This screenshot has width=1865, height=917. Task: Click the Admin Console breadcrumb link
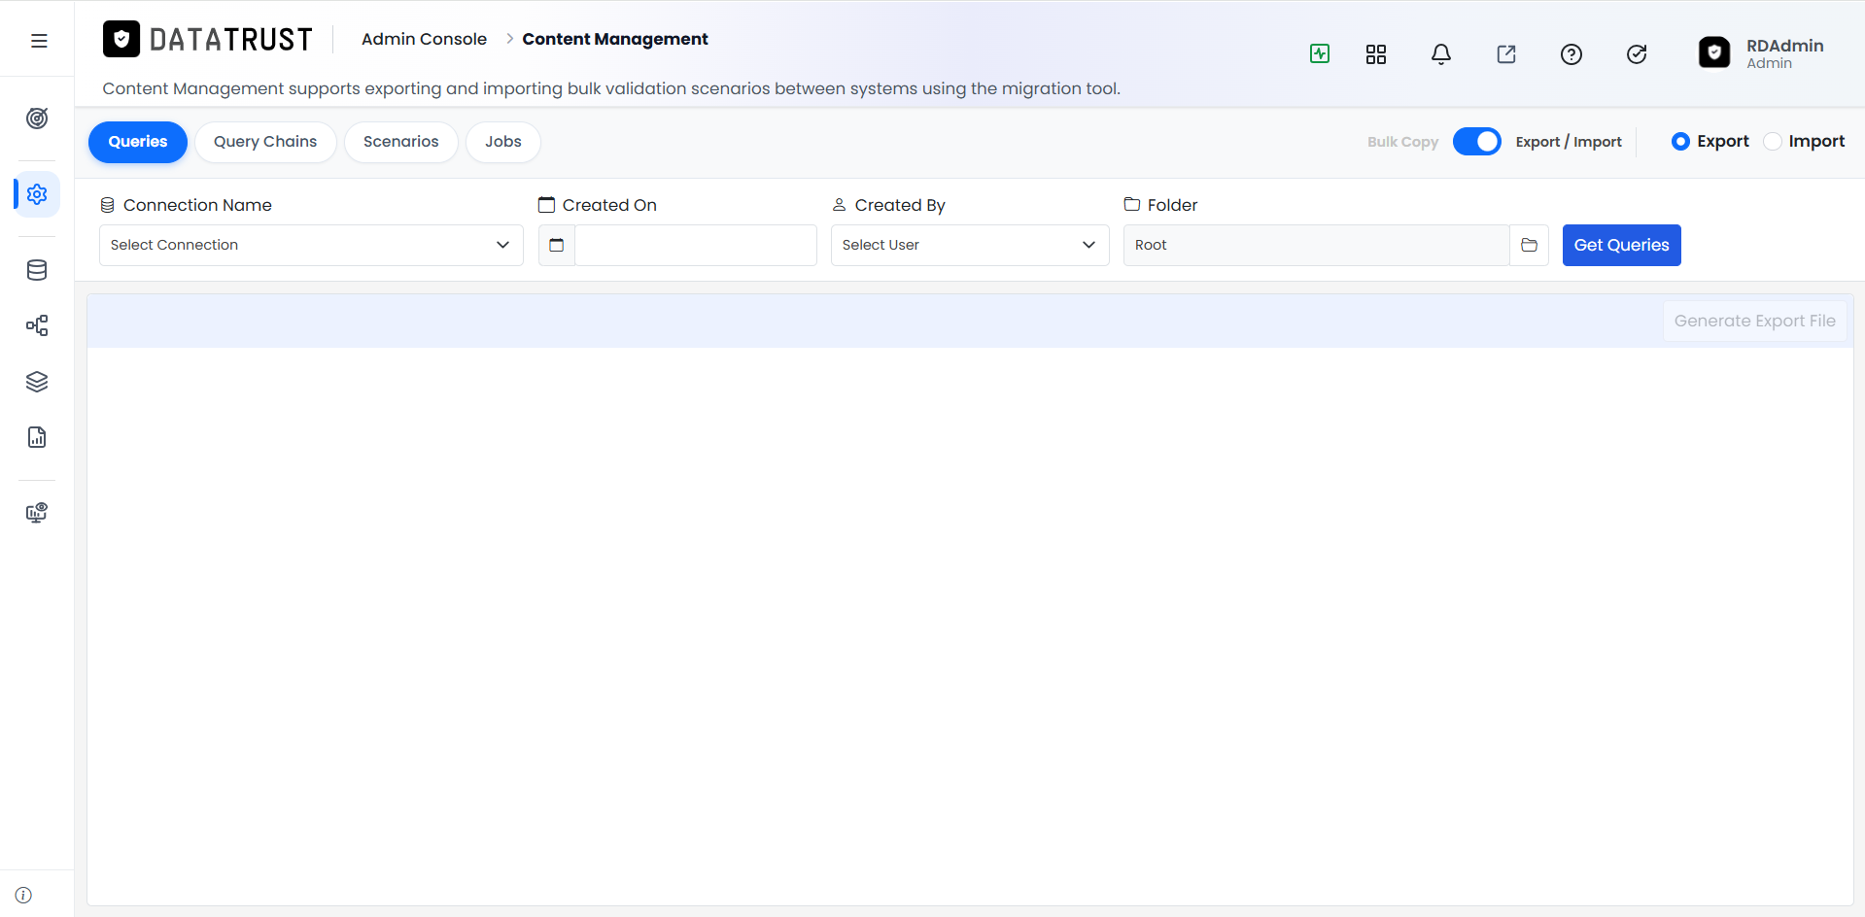coord(424,39)
